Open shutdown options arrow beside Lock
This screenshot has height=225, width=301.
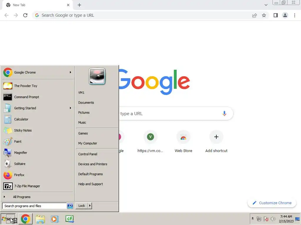click(x=90, y=206)
